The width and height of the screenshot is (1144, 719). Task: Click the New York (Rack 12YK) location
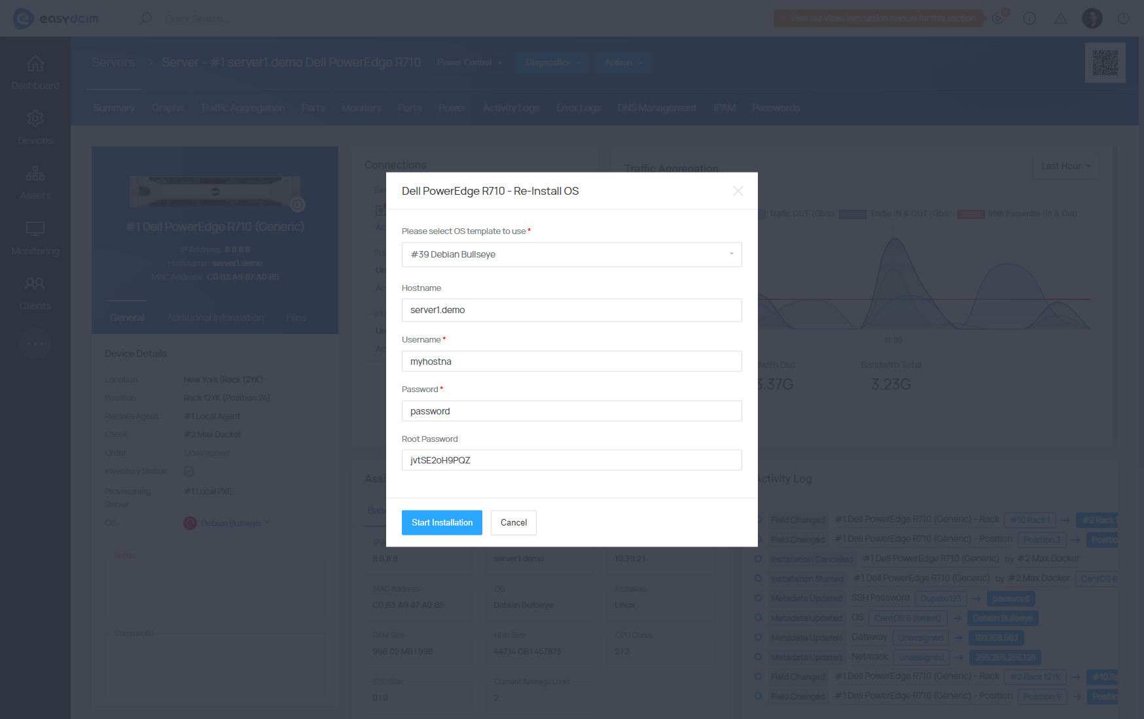[x=223, y=380]
